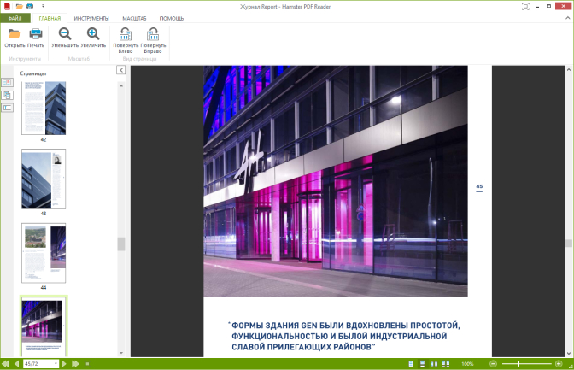Switch to the ГЛАВНАЯ tab
The image size is (574, 370).
(50, 18)
